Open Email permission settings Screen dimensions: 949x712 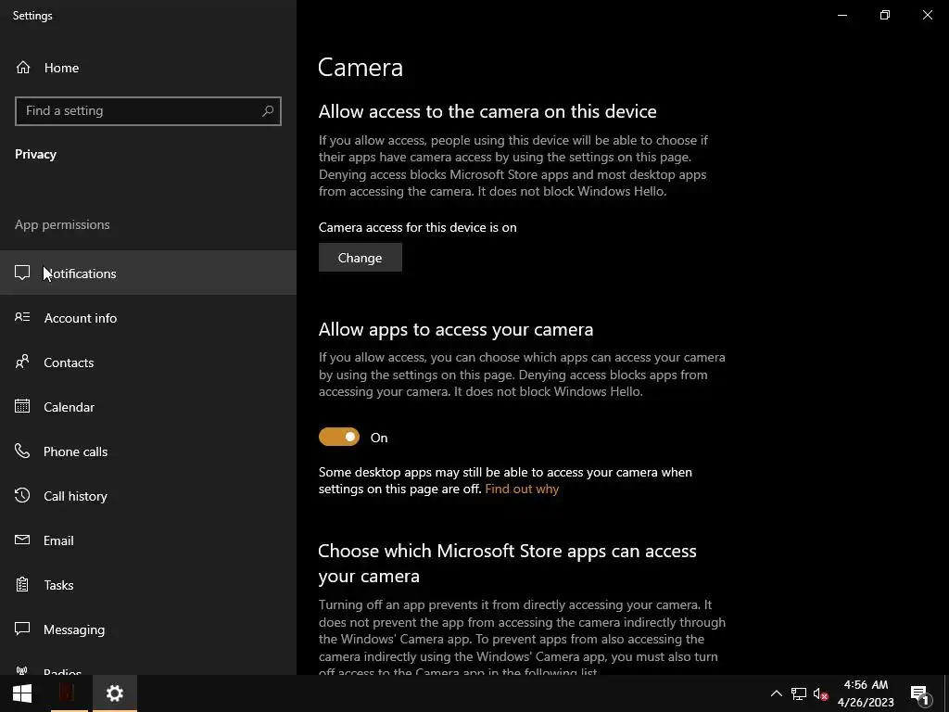pos(148,540)
